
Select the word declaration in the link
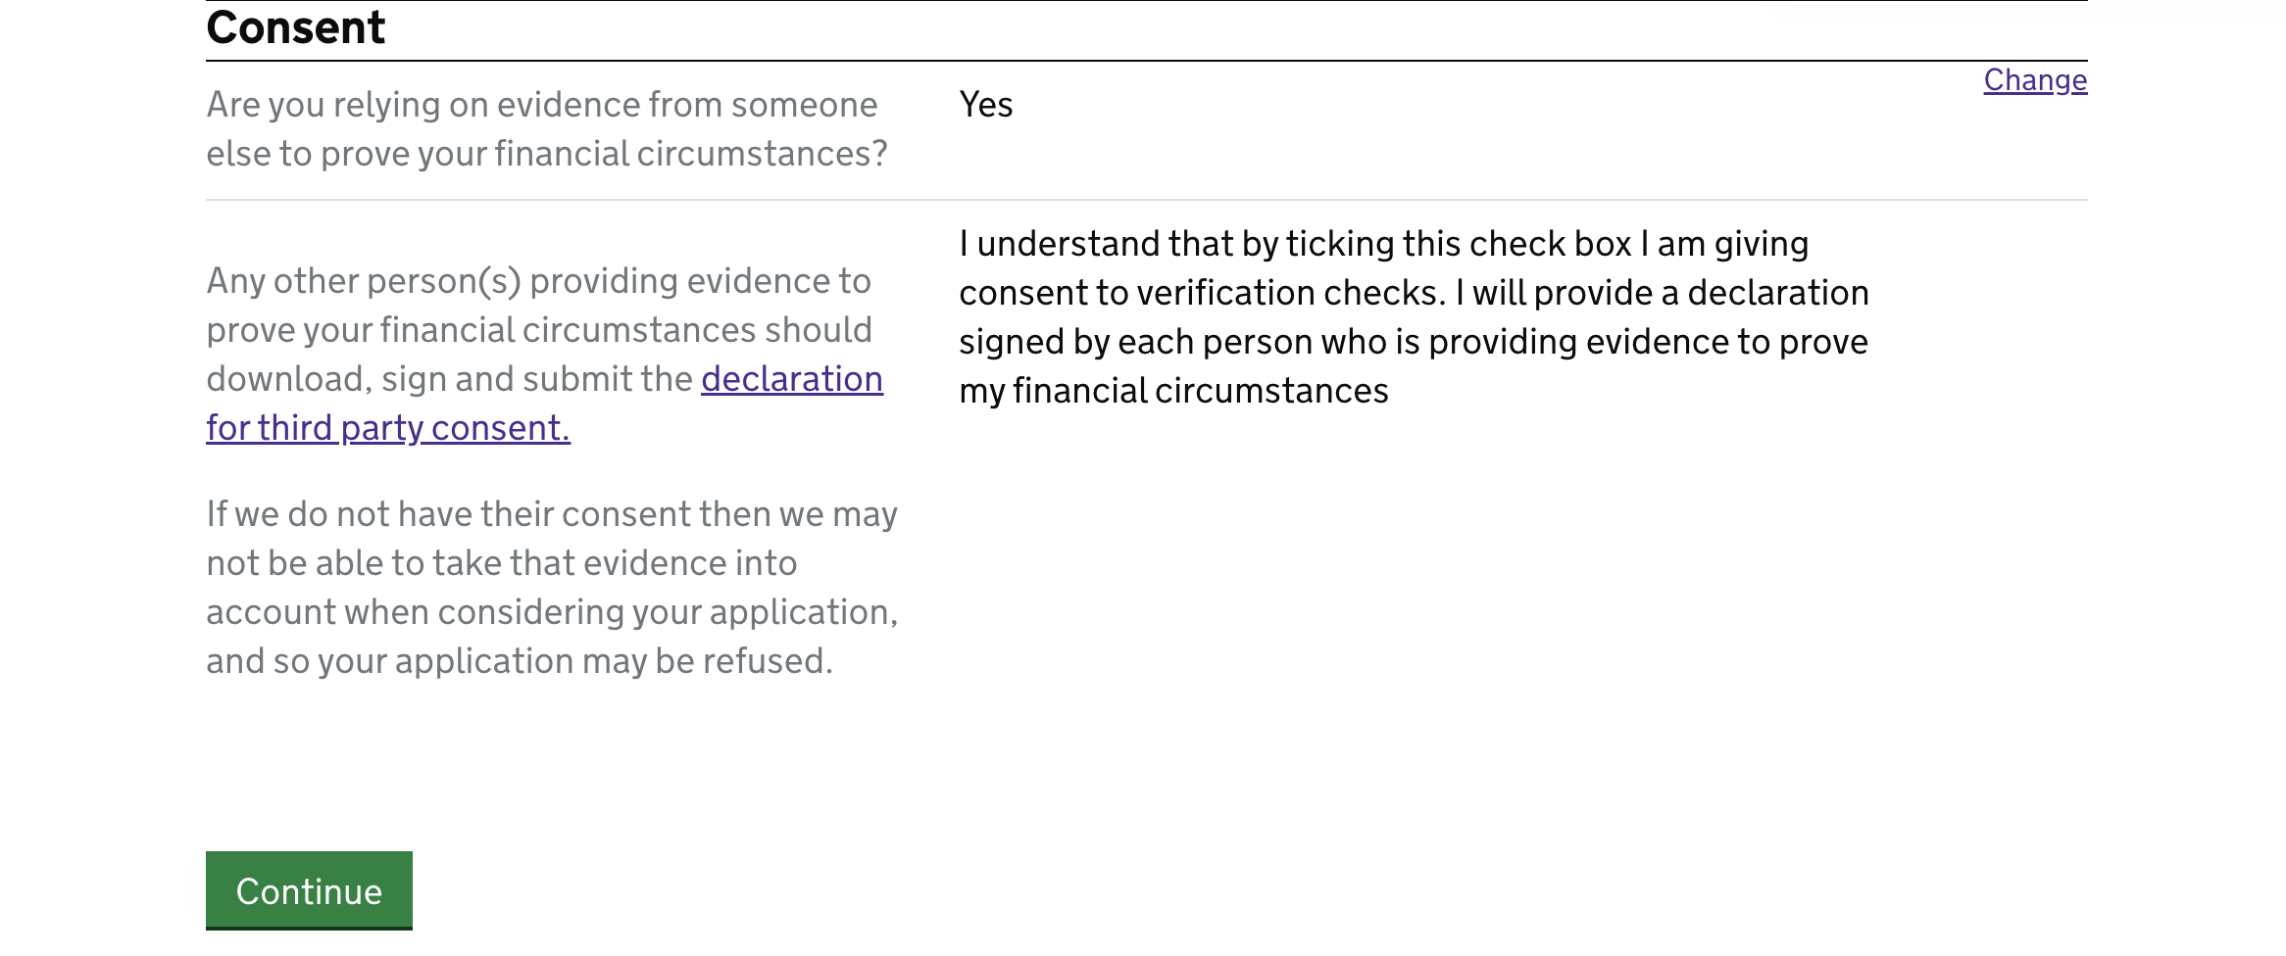(x=791, y=379)
